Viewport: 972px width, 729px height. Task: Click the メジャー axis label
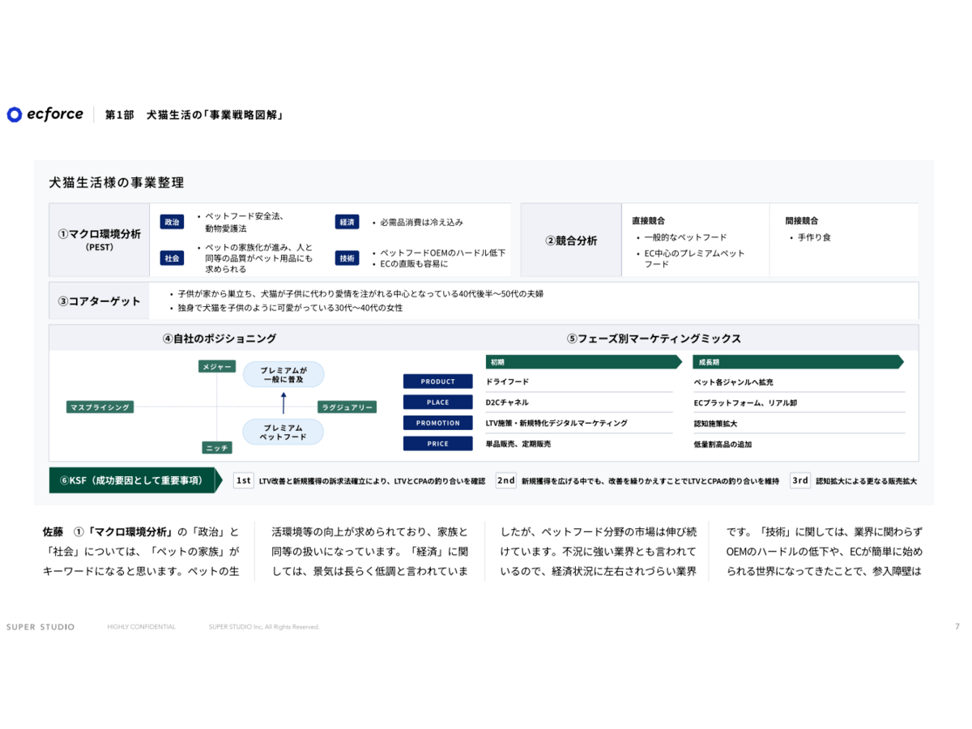point(217,367)
